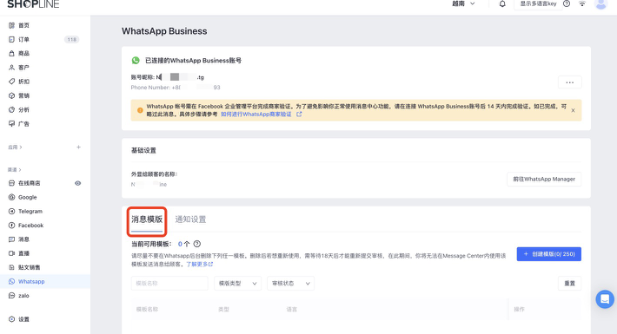Open the three-dot account menu
Viewport: 617px width, 334px height.
point(570,82)
